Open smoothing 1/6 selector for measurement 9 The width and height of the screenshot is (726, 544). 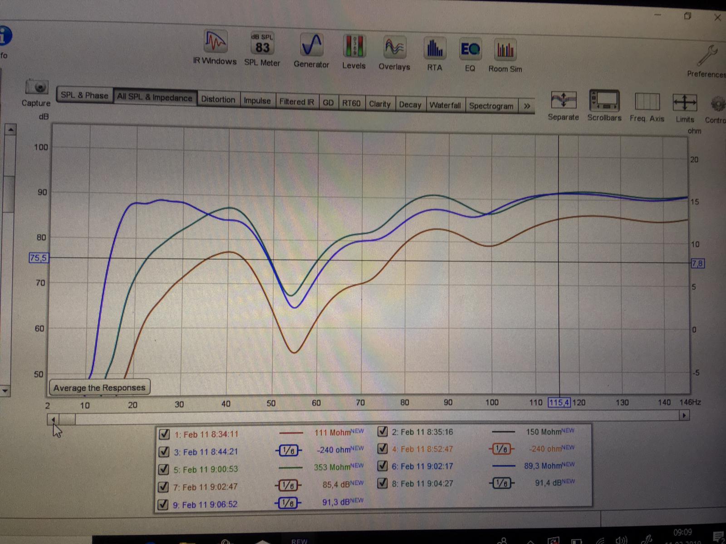tap(288, 503)
